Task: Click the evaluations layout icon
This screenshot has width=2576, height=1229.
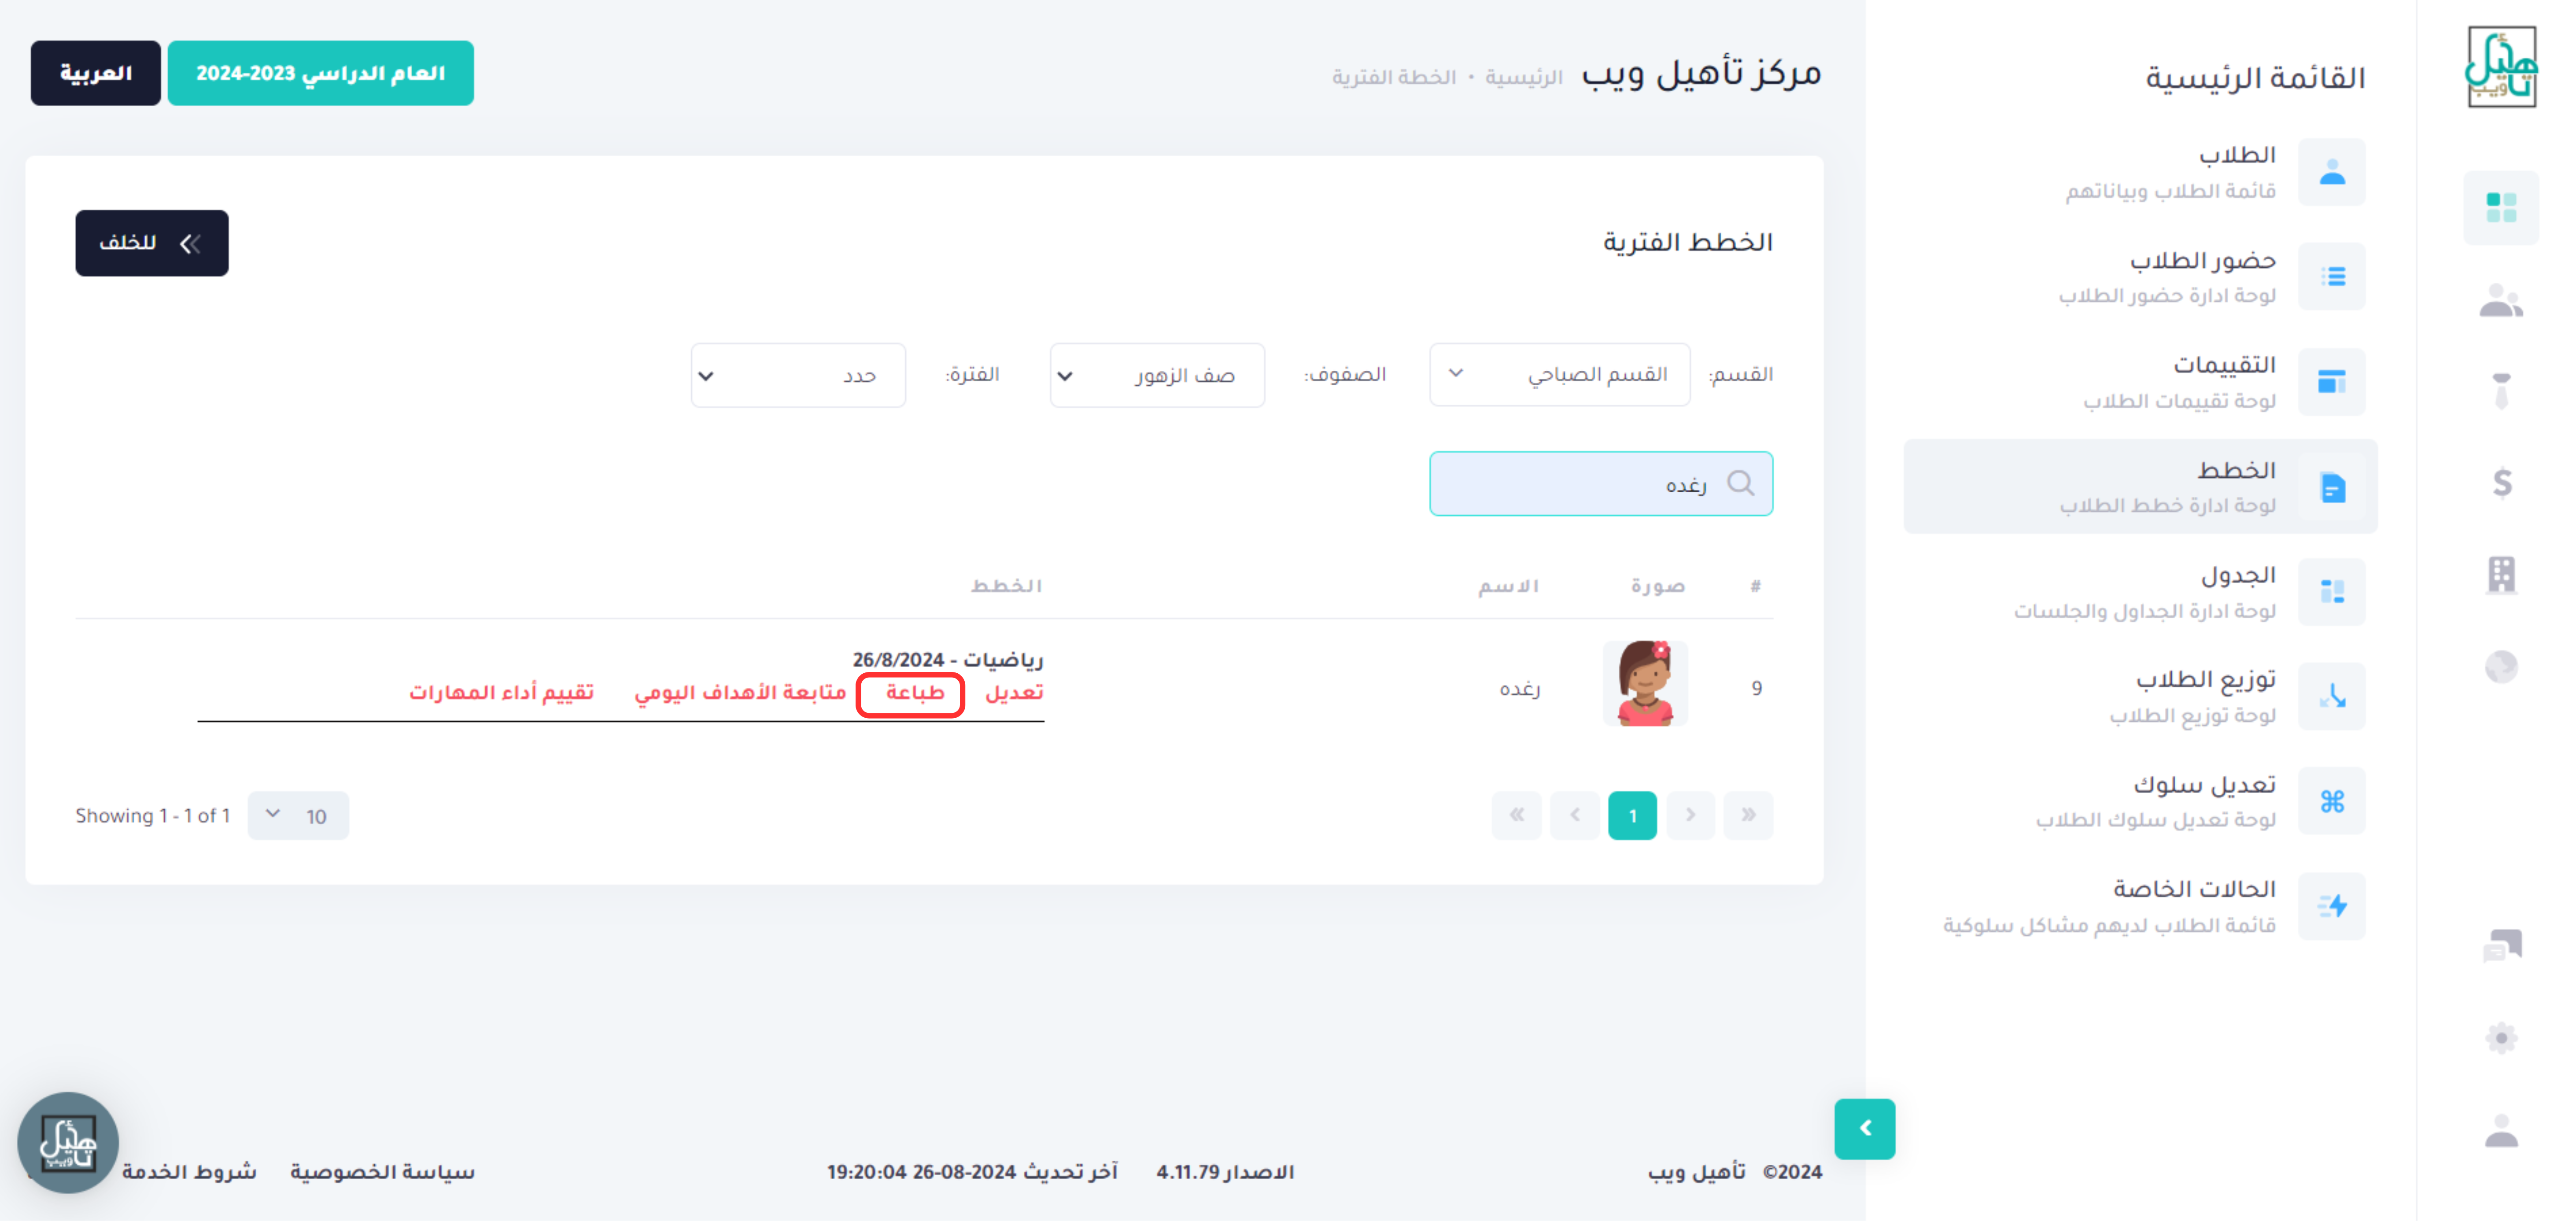Action: pos(2331,383)
